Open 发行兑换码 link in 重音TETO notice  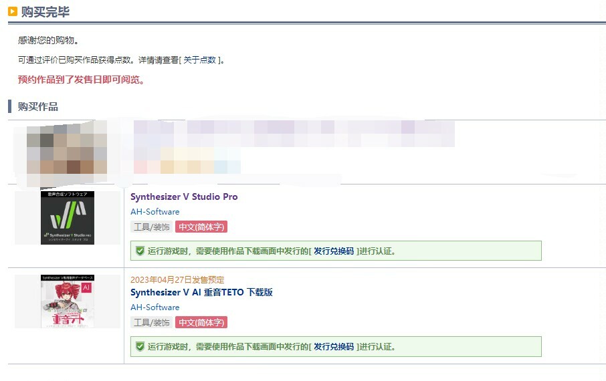(334, 347)
